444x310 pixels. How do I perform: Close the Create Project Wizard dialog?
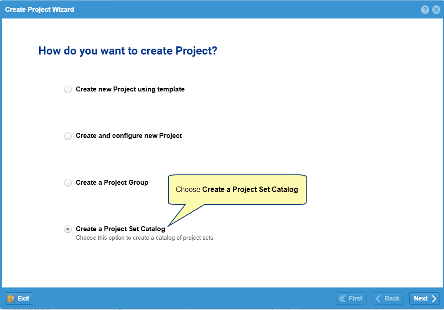tap(436, 9)
